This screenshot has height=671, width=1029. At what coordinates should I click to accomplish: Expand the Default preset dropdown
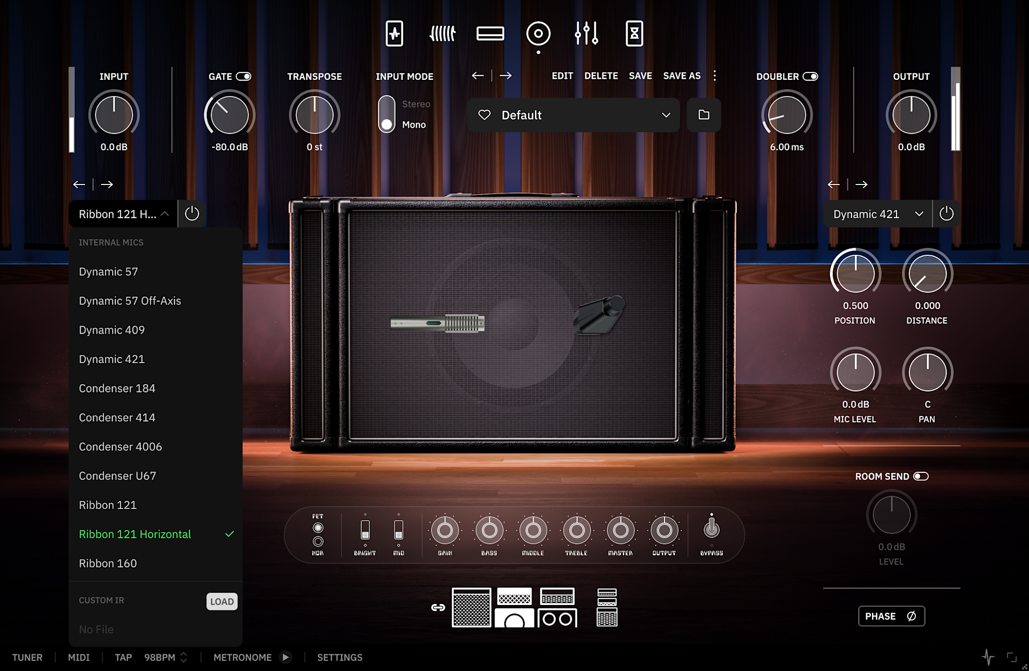[666, 115]
